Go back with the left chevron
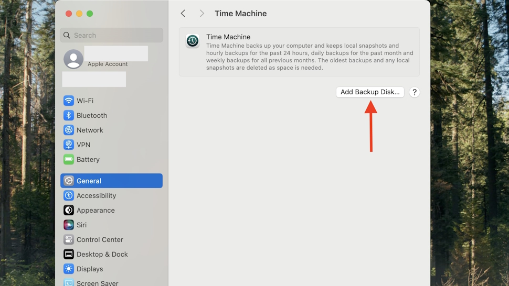Screen dimensions: 509x286 (183, 13)
